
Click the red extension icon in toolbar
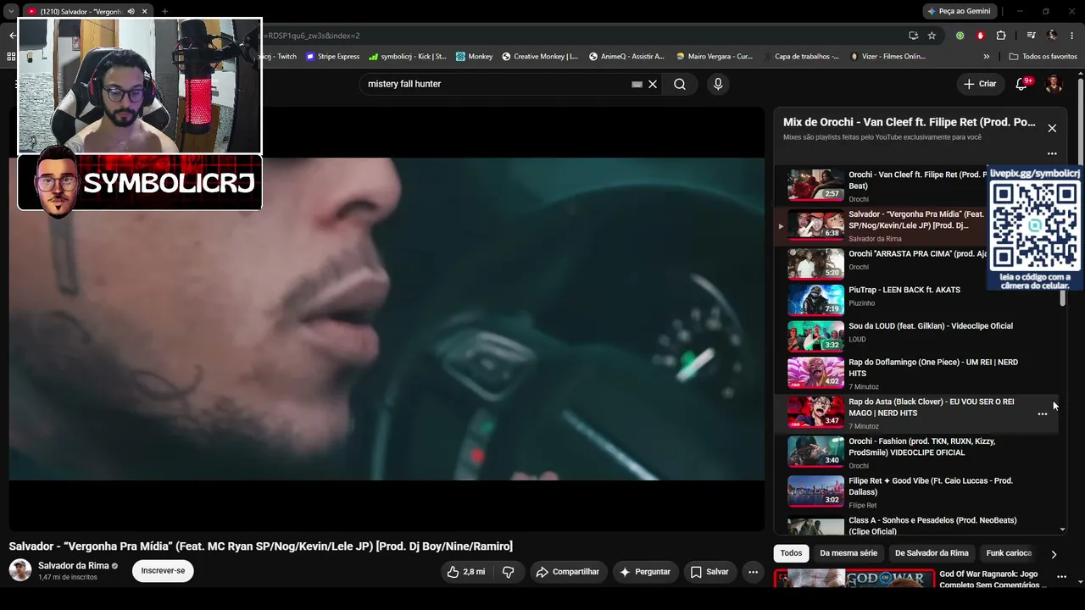coord(981,36)
